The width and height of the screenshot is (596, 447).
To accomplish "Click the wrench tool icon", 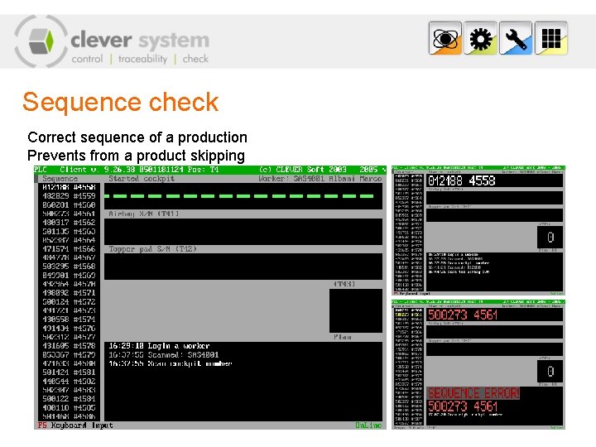I will [516, 38].
